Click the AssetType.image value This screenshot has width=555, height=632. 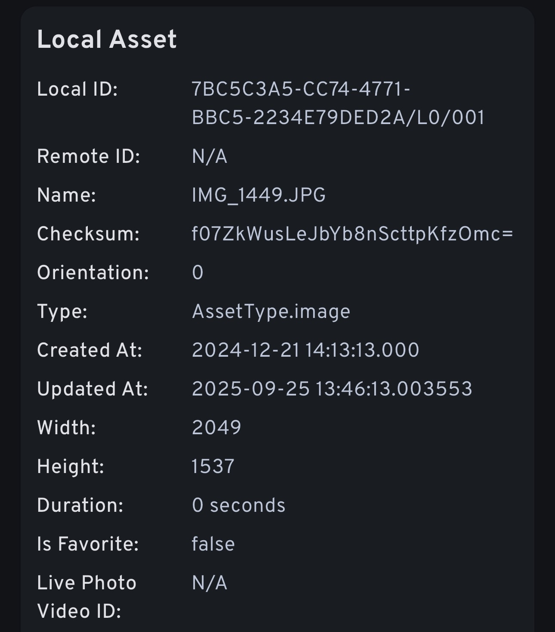[x=271, y=311]
